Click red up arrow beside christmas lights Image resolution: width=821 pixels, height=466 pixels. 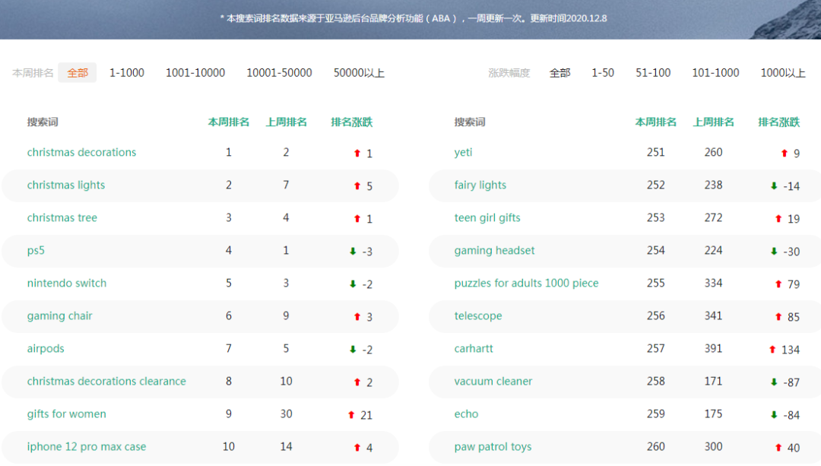coord(357,186)
